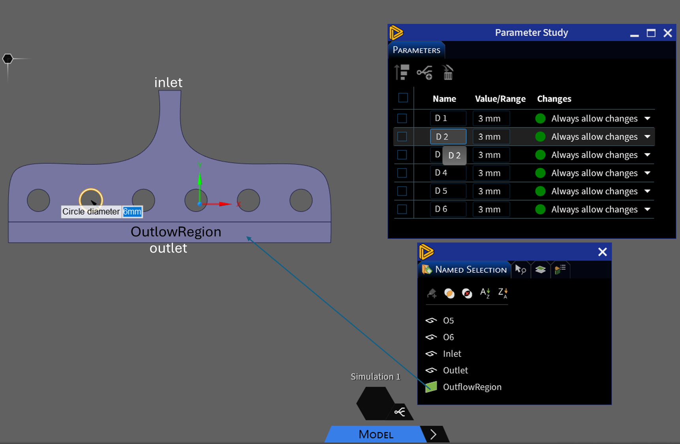680x444 pixels.
Task: Expand the Changes dropdown for D 5
Action: tap(647, 191)
